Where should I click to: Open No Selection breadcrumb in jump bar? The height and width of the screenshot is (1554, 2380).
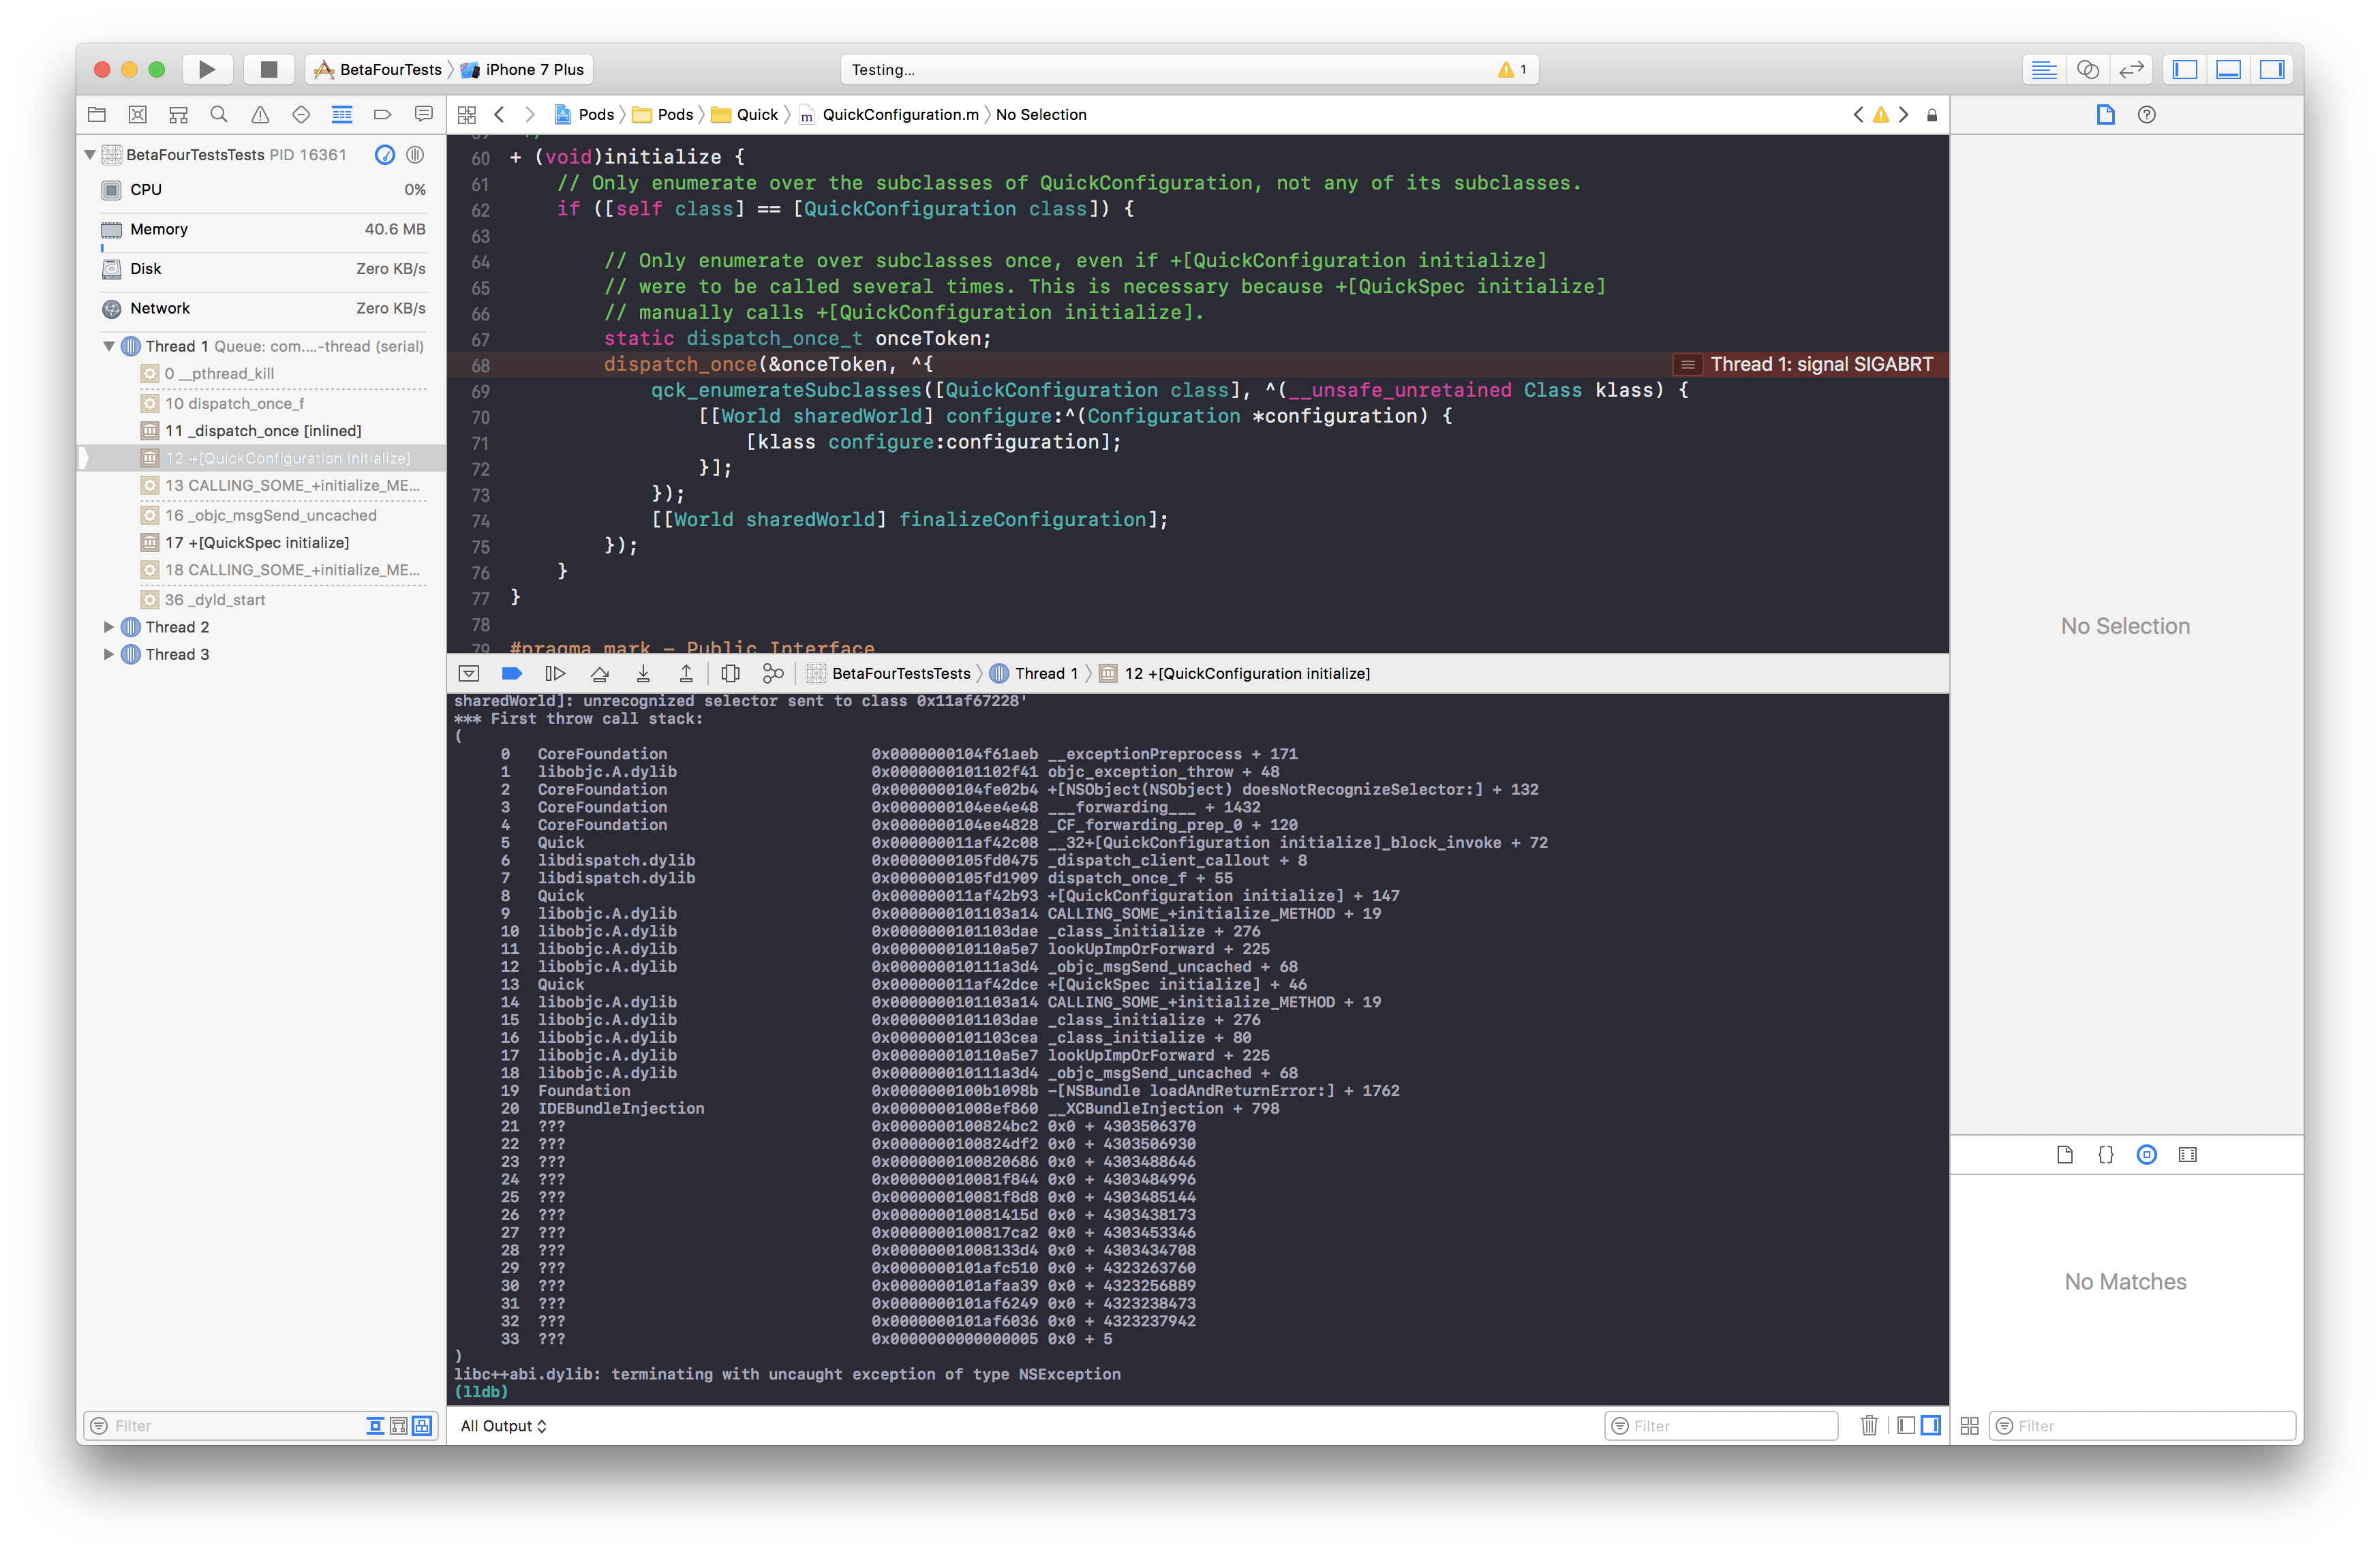1041,114
